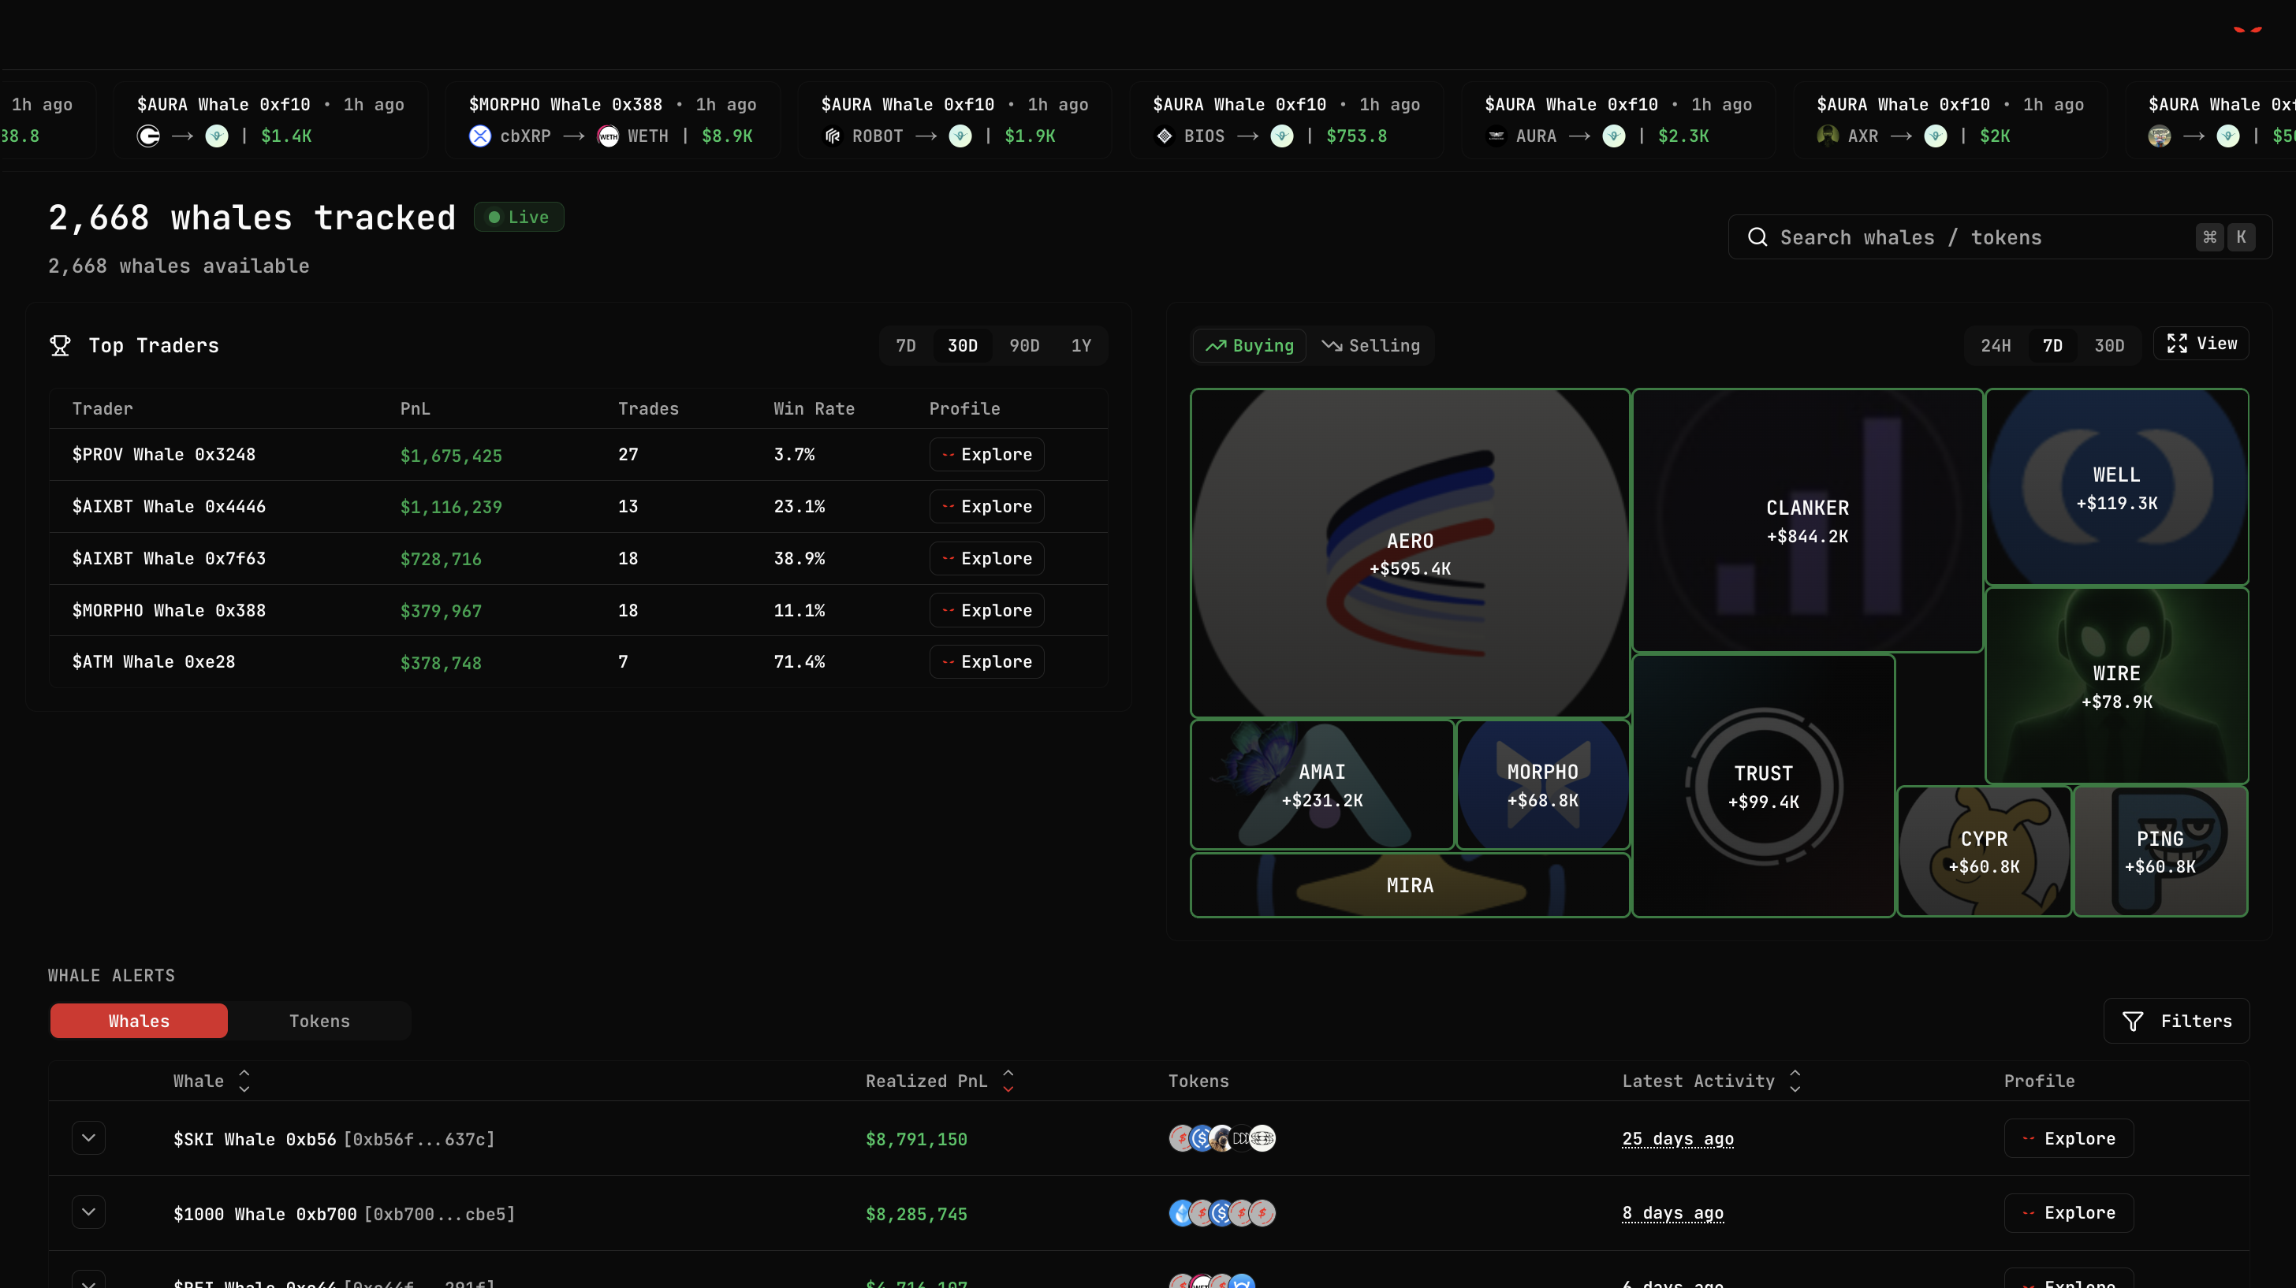Open the Filters panel
2296x1288 pixels.
[2175, 1021]
